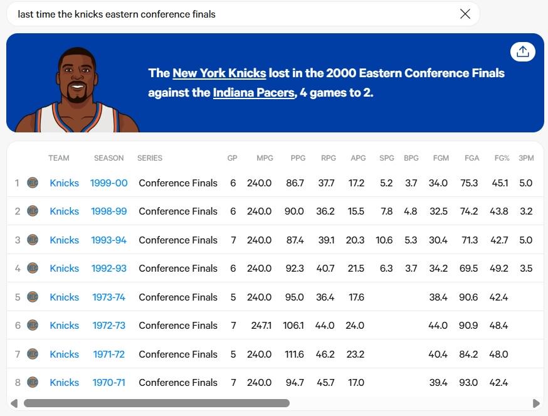Click the Knicks team link in row 4
The width and height of the screenshot is (548, 416).
tap(65, 269)
